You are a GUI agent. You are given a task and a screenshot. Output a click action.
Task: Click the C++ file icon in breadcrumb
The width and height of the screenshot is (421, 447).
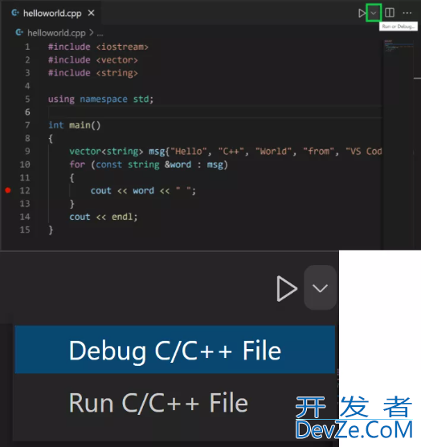click(19, 33)
